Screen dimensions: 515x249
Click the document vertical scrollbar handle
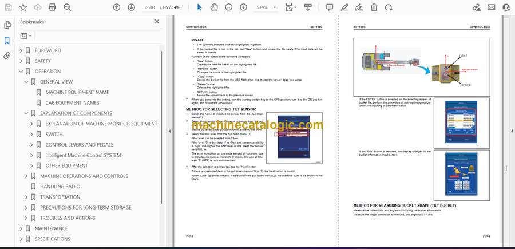pyautogui.click(x=506, y=168)
